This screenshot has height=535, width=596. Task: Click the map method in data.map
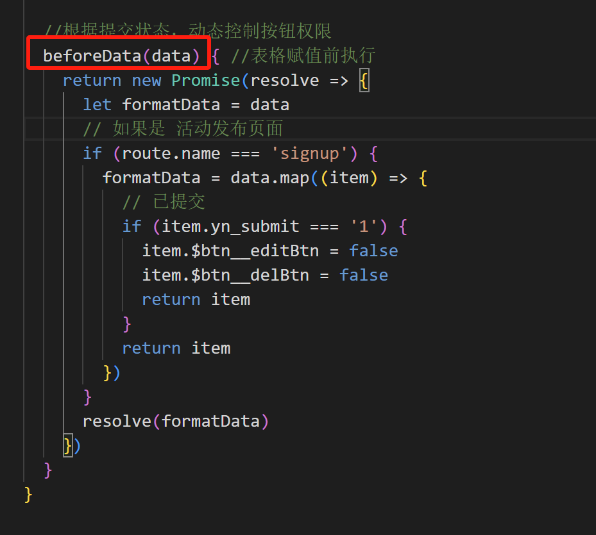click(294, 178)
